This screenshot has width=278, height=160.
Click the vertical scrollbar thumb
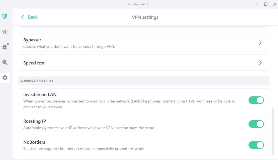pyautogui.click(x=273, y=132)
